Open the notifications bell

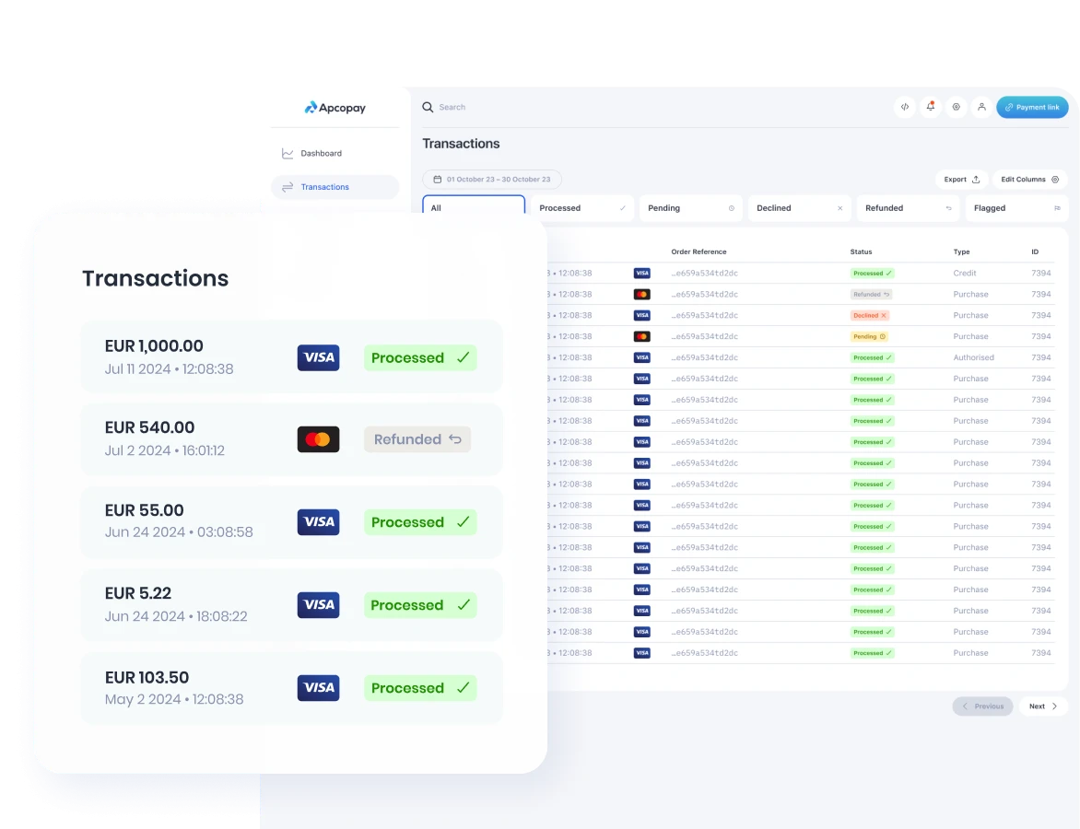click(931, 107)
